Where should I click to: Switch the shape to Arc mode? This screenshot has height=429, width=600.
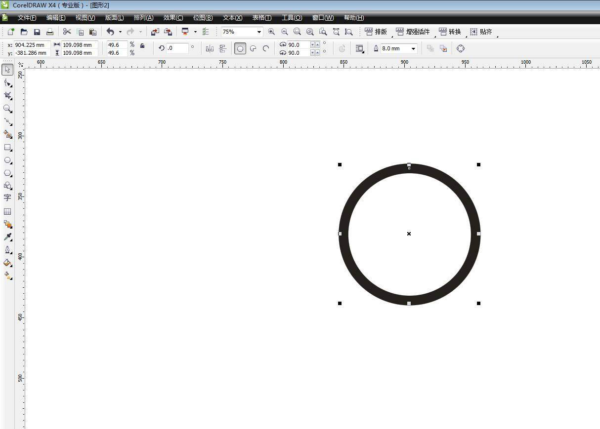[266, 48]
